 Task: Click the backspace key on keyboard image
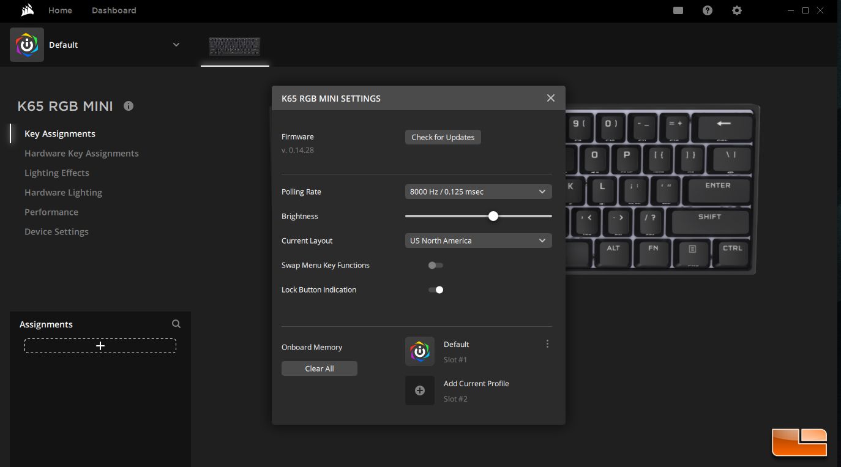[725, 127]
